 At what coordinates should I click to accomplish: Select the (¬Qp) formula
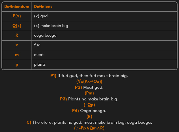(x=89, y=105)
